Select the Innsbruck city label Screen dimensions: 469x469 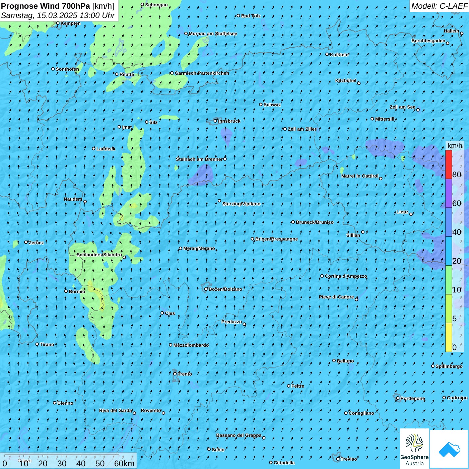[x=229, y=121]
